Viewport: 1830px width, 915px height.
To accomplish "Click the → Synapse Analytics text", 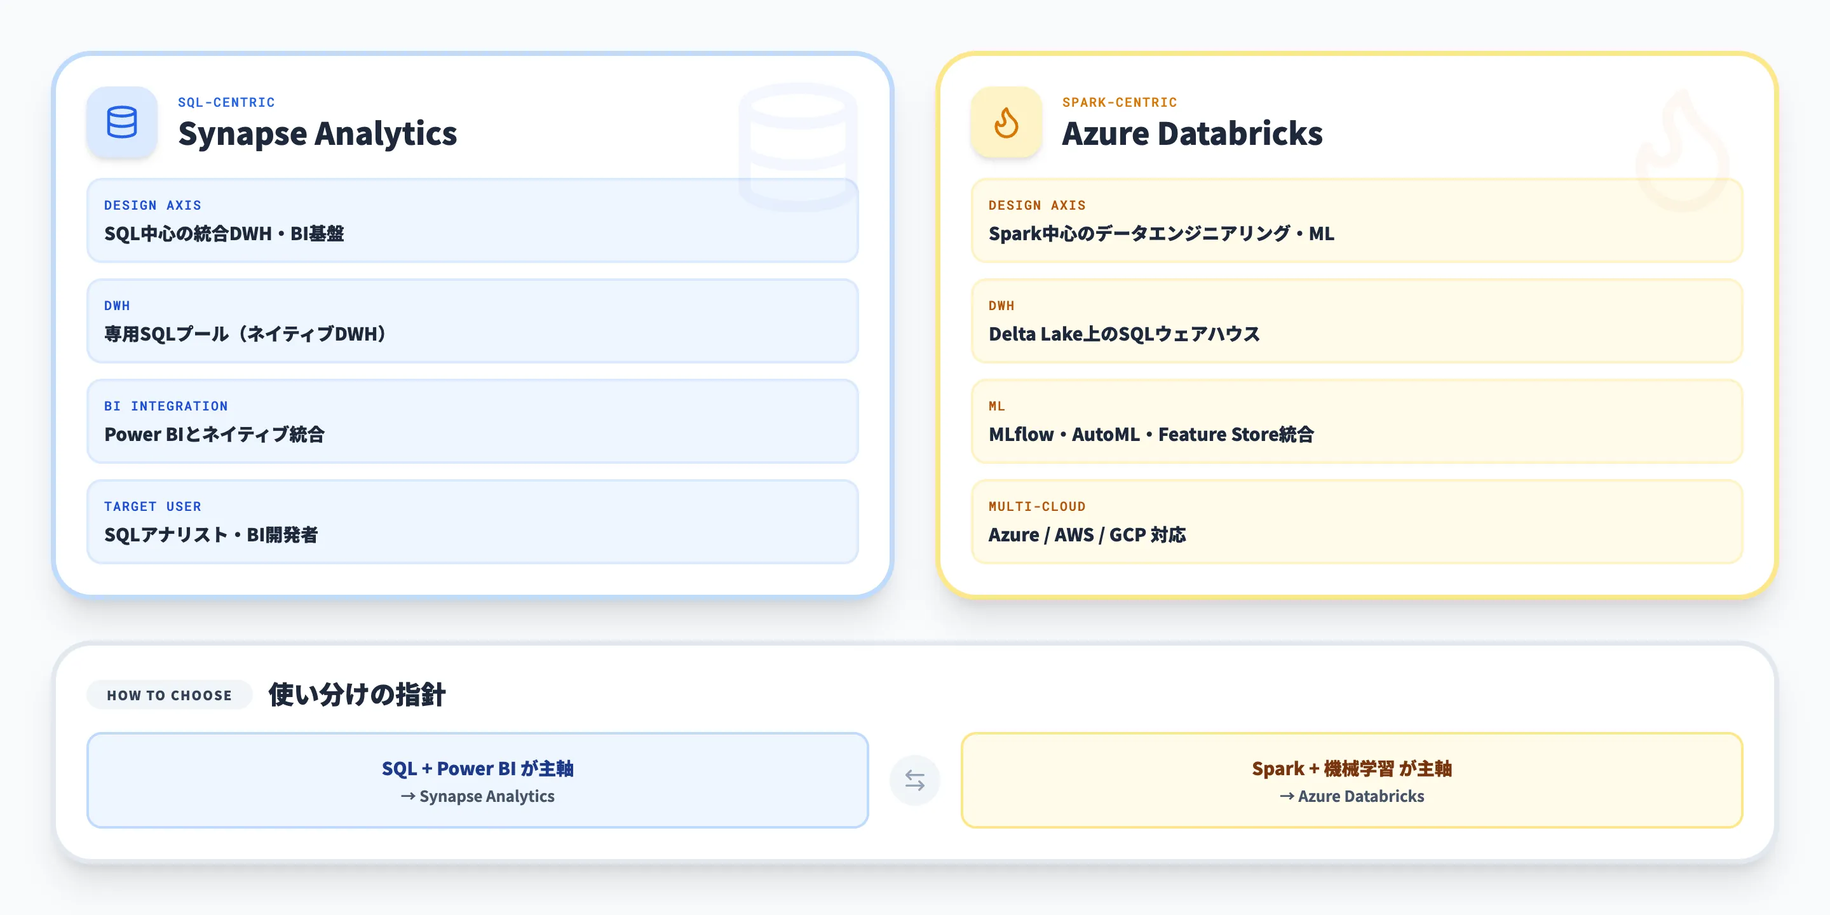I will pos(477,796).
